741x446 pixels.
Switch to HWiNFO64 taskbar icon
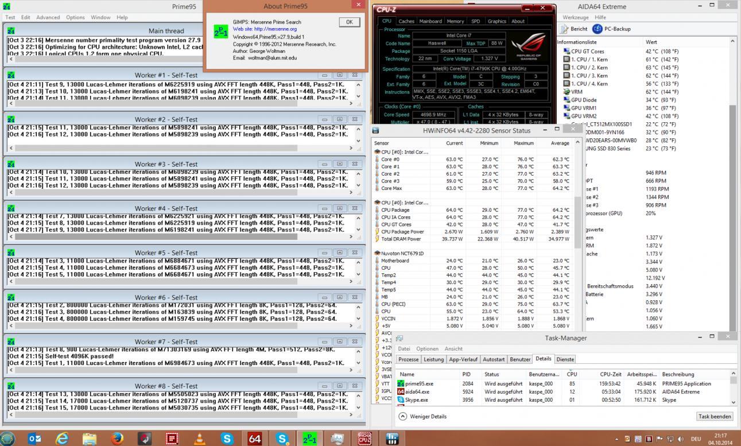click(x=393, y=439)
